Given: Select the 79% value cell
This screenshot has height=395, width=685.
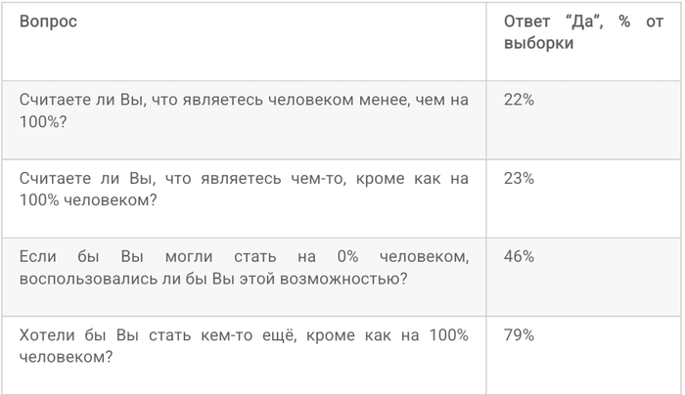Looking at the screenshot, I should tap(519, 335).
